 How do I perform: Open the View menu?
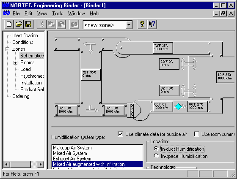[x=42, y=14]
